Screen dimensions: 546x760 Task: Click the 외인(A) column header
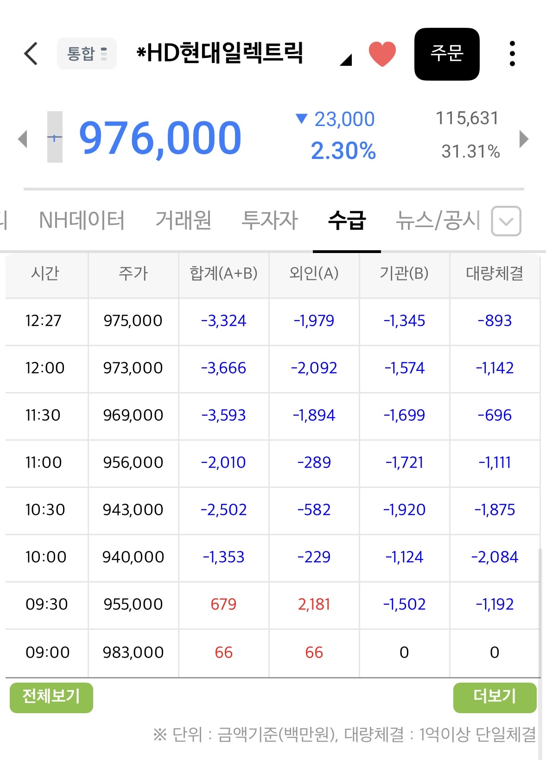[314, 274]
